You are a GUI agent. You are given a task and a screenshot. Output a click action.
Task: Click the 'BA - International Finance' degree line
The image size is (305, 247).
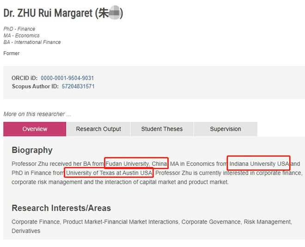click(32, 42)
